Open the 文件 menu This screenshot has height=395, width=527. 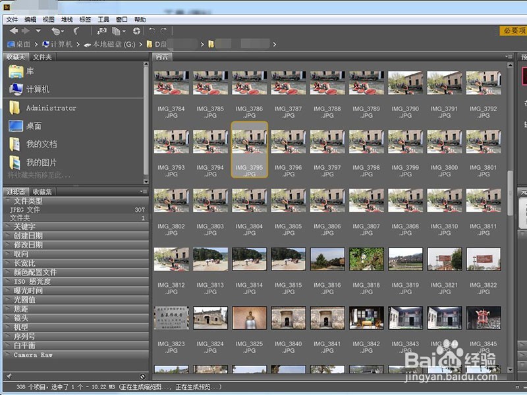(x=12, y=20)
